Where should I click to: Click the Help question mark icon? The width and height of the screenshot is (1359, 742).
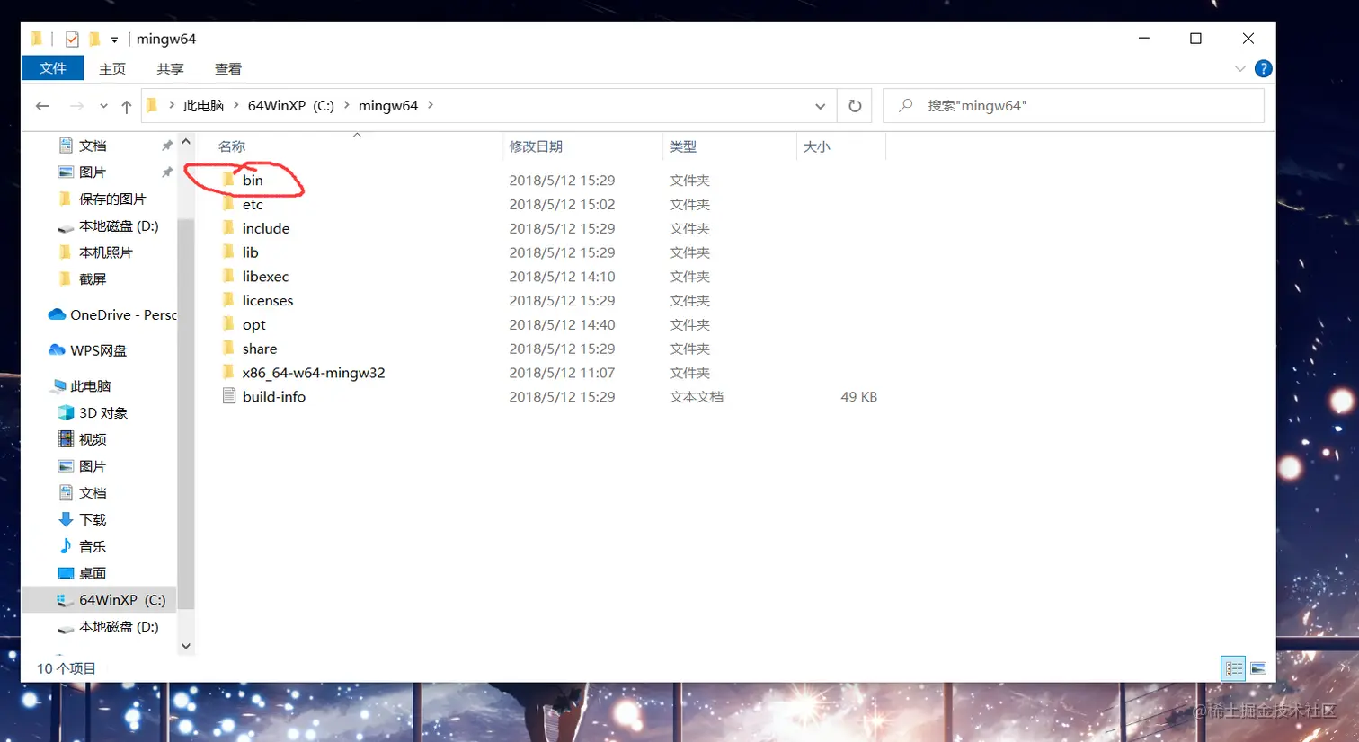click(x=1263, y=68)
